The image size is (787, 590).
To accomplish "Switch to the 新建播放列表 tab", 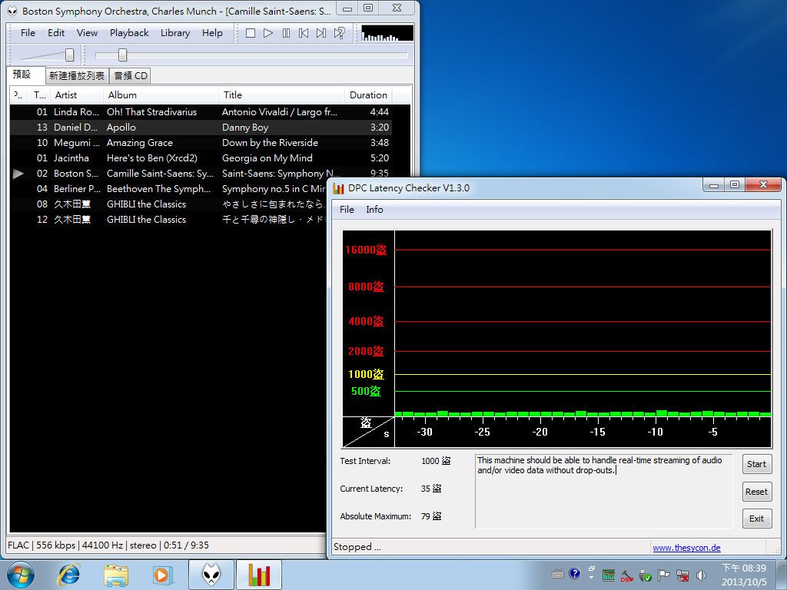I will (77, 76).
